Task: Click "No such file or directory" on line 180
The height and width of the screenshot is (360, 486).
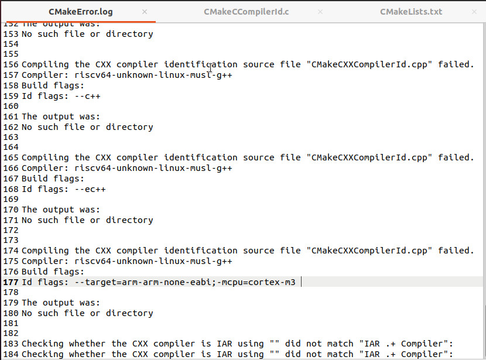Action: (x=87, y=313)
